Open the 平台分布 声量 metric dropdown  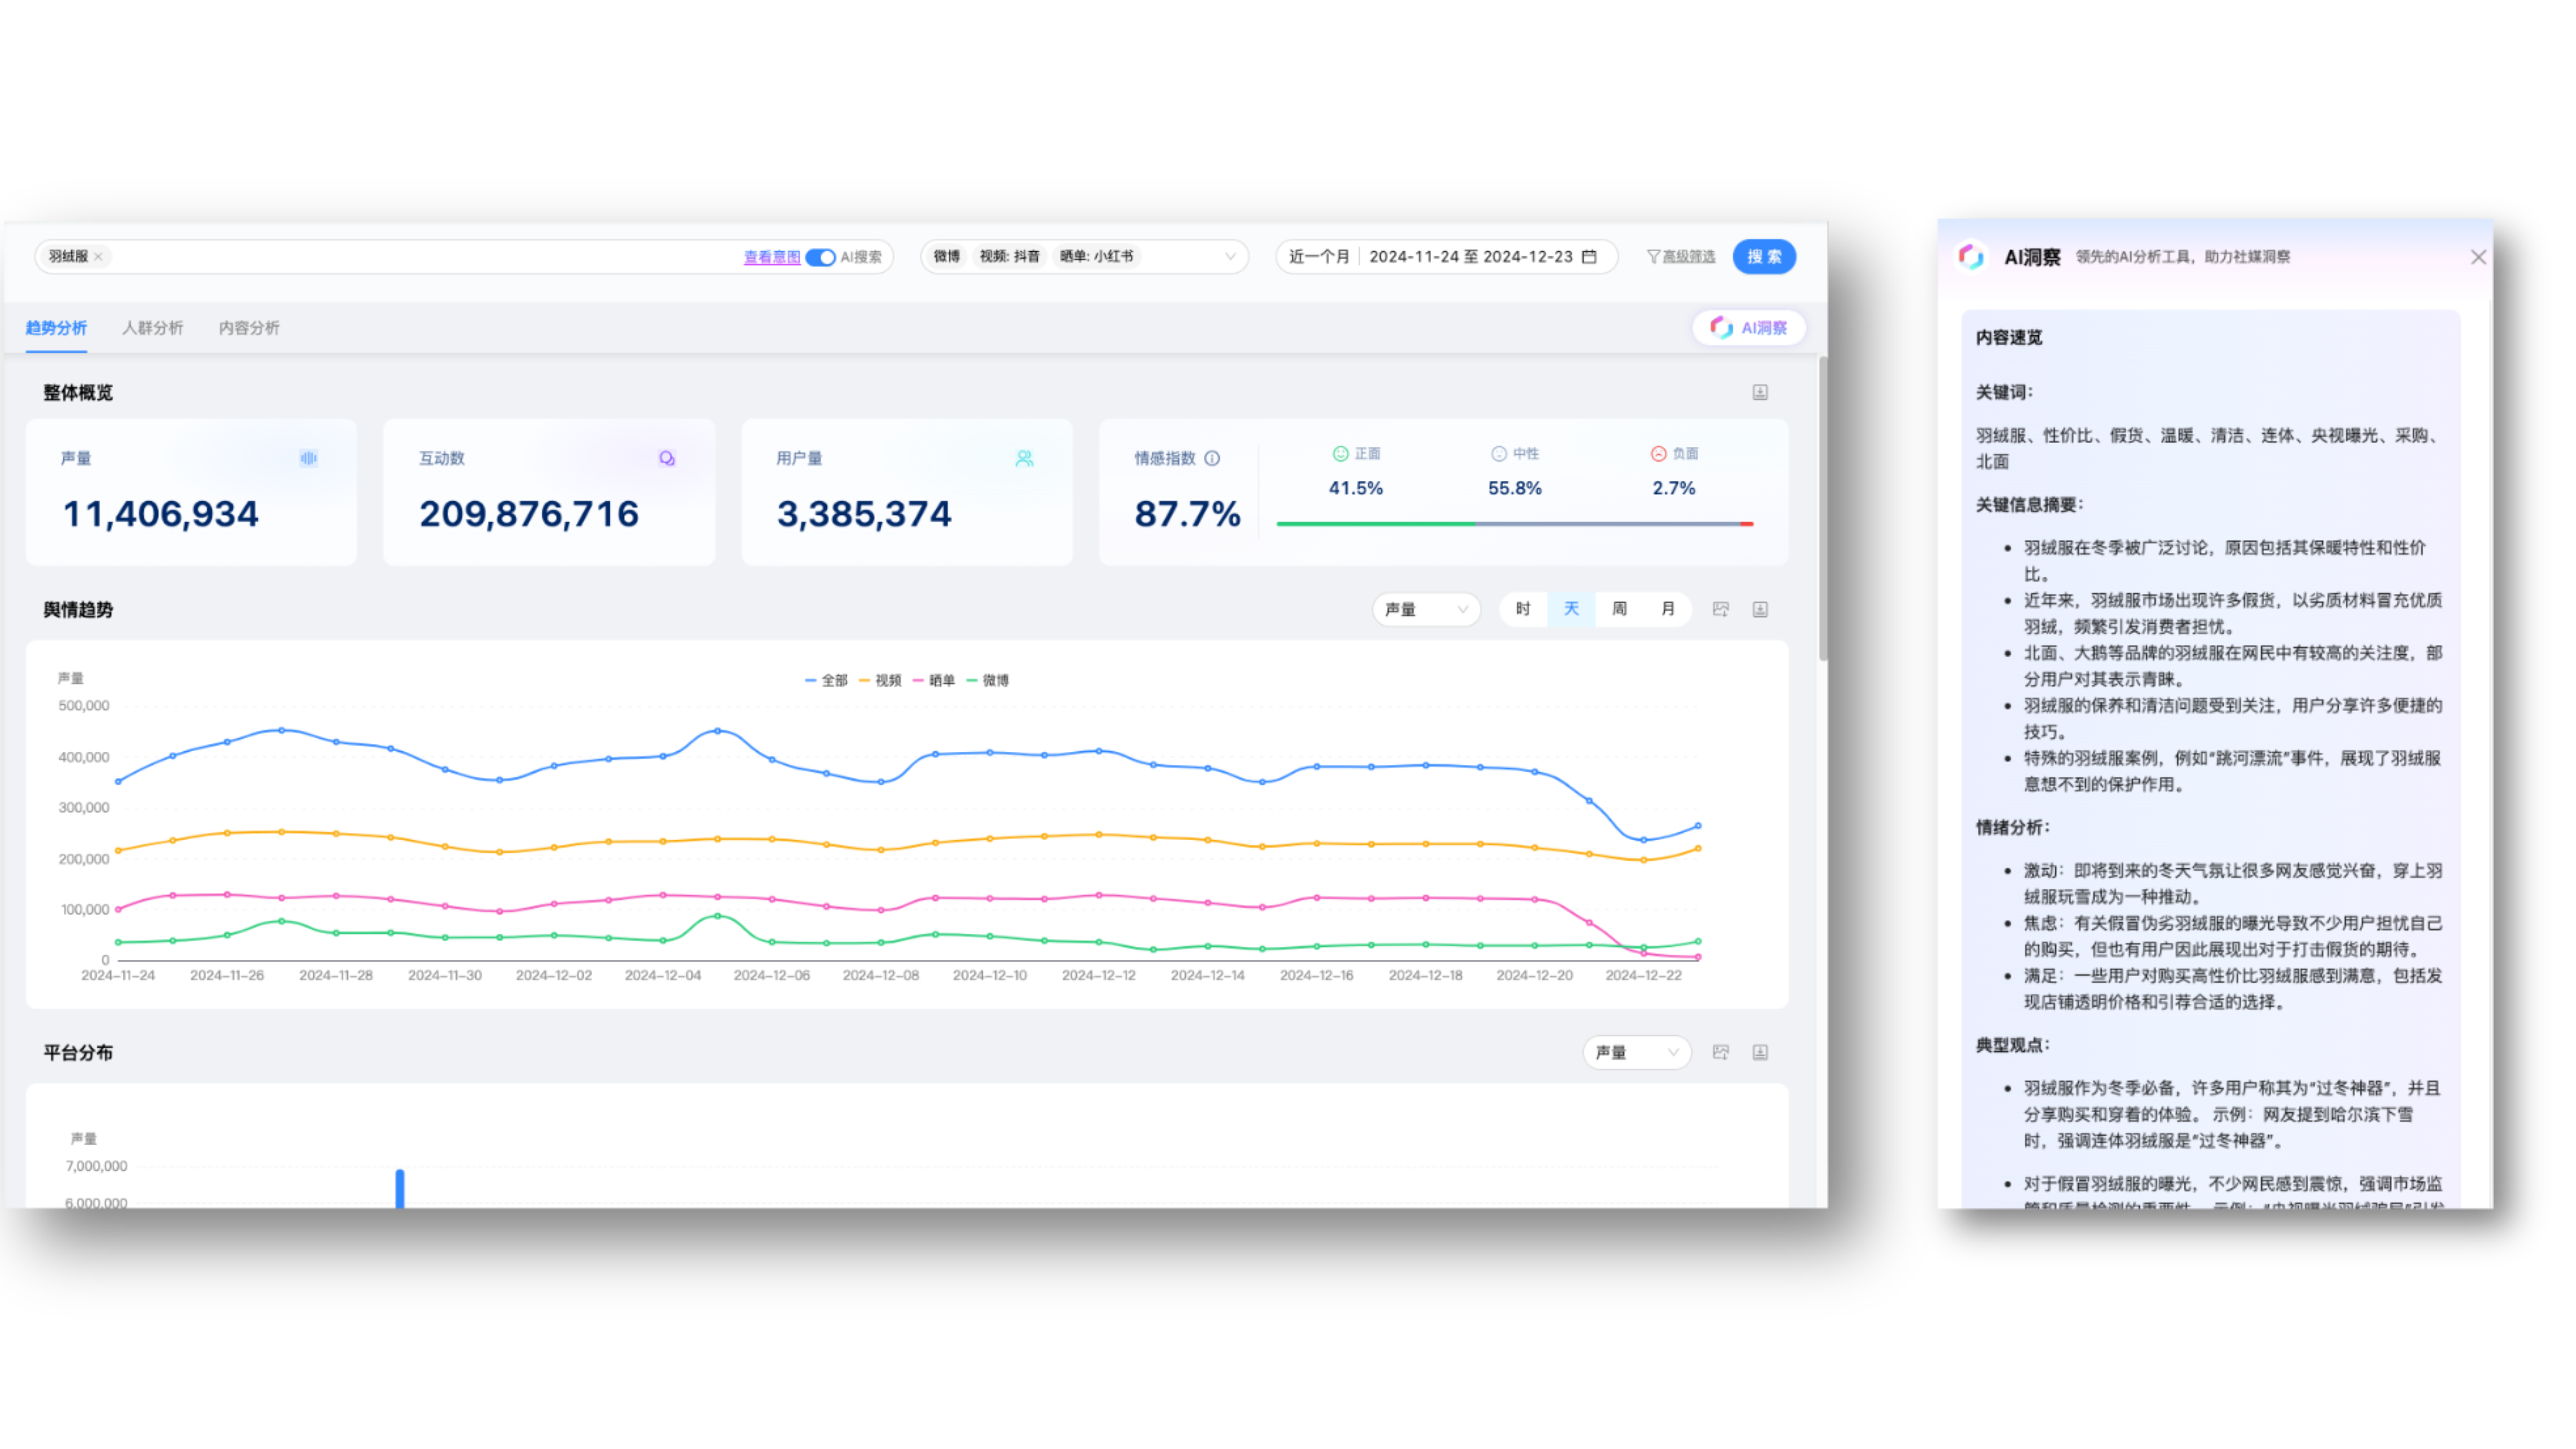1636,1052
